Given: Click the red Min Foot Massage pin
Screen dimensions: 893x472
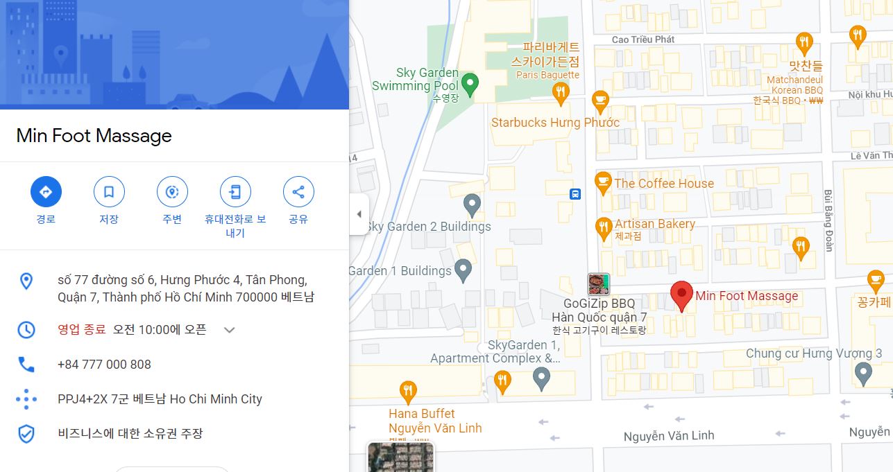Looking at the screenshot, I should 681,297.
